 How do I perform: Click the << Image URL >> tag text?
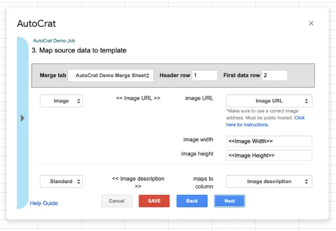[x=138, y=98]
